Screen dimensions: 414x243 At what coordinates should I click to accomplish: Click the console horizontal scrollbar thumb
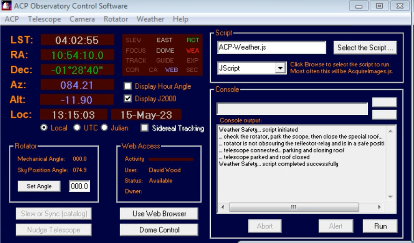[294, 207]
